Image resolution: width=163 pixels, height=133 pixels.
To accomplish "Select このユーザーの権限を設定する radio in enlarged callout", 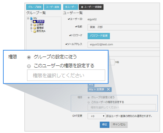I will pyautogui.click(x=29, y=66).
